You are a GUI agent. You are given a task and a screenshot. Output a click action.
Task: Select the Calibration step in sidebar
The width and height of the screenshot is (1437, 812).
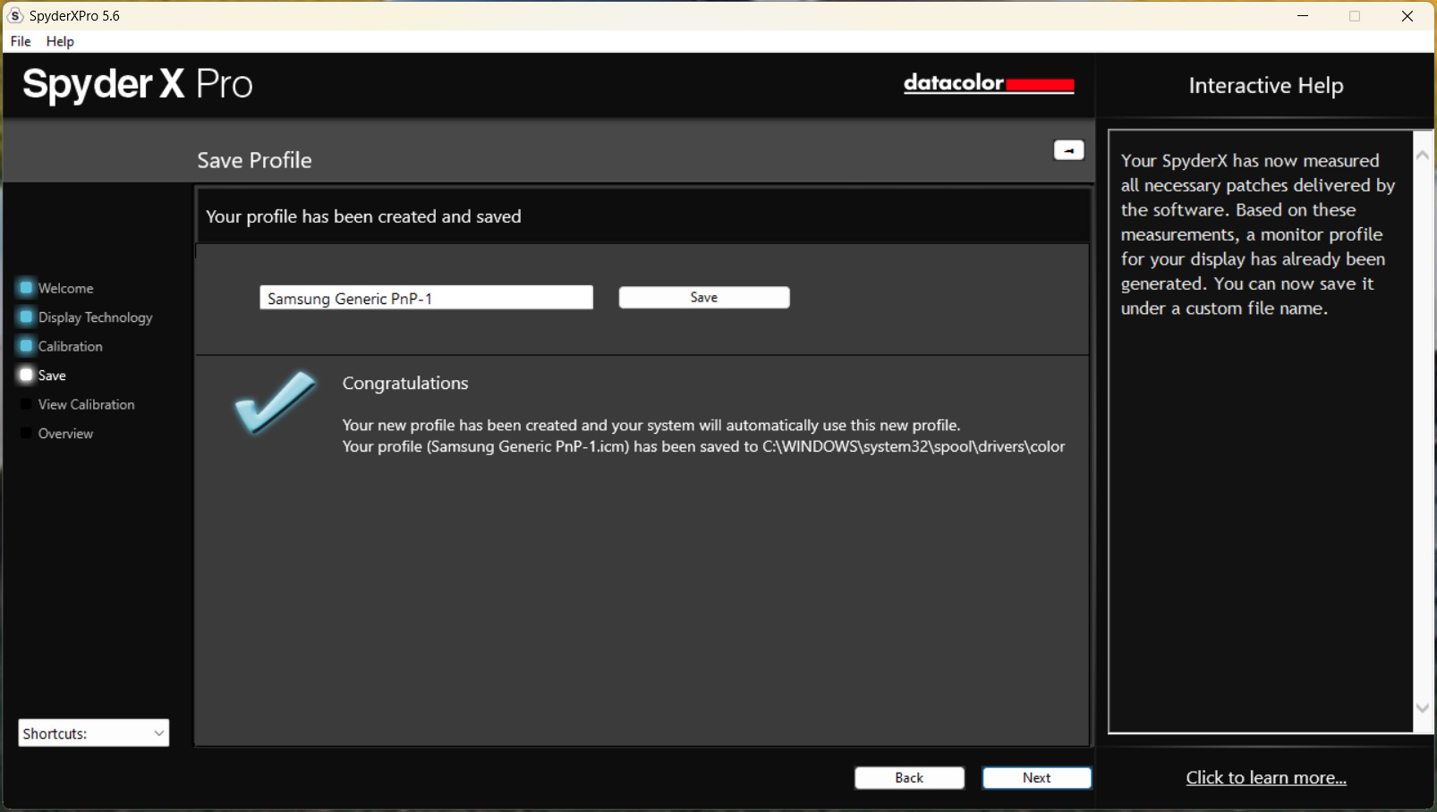pos(70,346)
